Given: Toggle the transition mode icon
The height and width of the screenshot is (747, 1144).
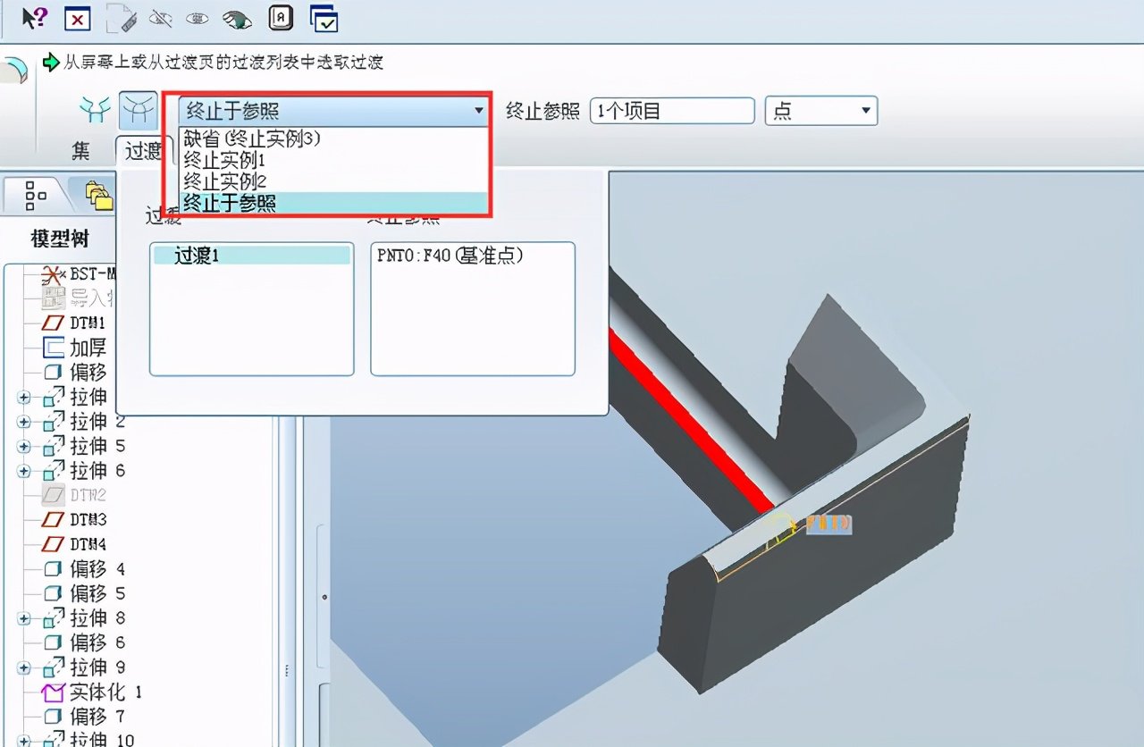Looking at the screenshot, I should coord(138,110).
